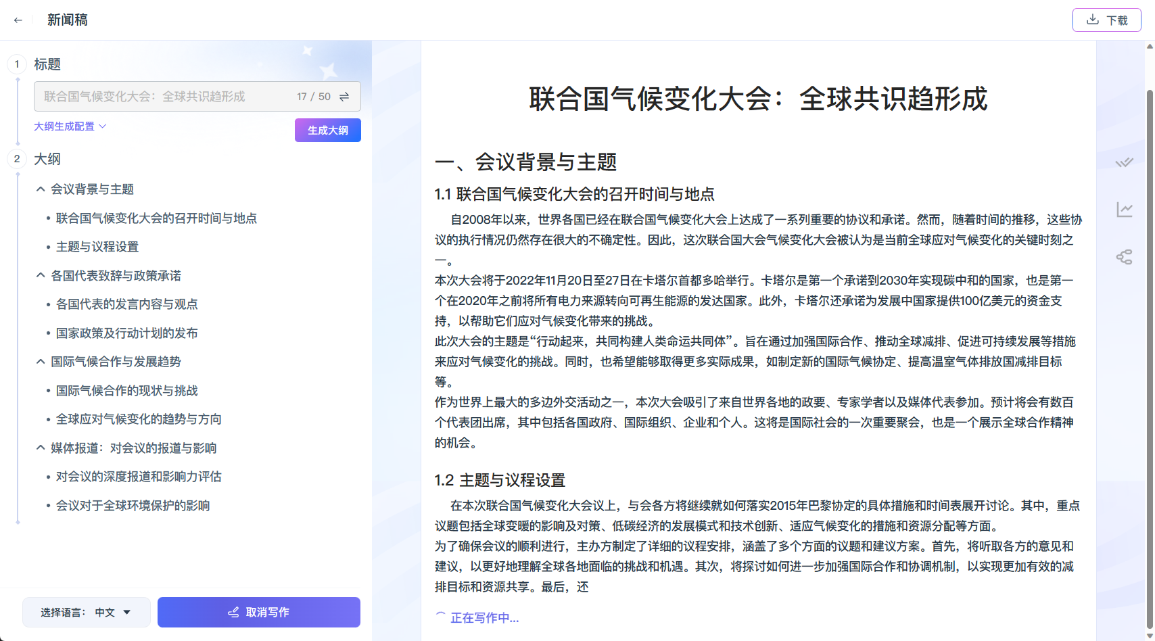Select outline item 国际气候合作的现状与挑战
Viewport: 1155px width, 641px height.
point(127,390)
